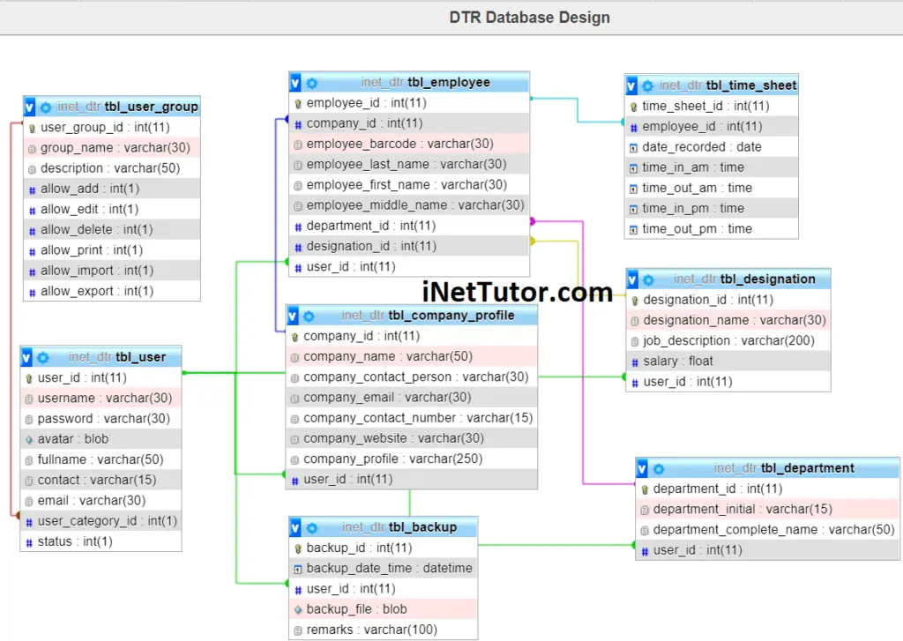903x641 pixels.
Task: Collapse tbl_designation using v toggle
Action: pos(632,280)
